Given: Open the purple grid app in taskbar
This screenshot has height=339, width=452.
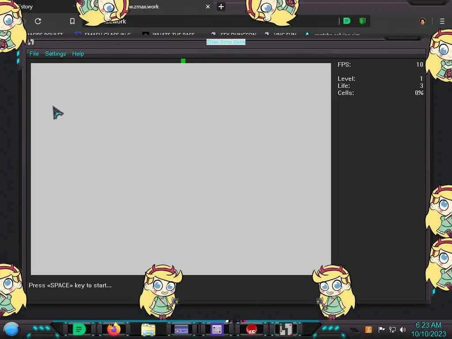Looking at the screenshot, I should 217,329.
